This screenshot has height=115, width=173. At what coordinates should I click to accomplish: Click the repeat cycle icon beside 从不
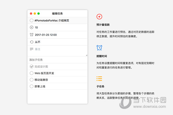pos(32,42)
